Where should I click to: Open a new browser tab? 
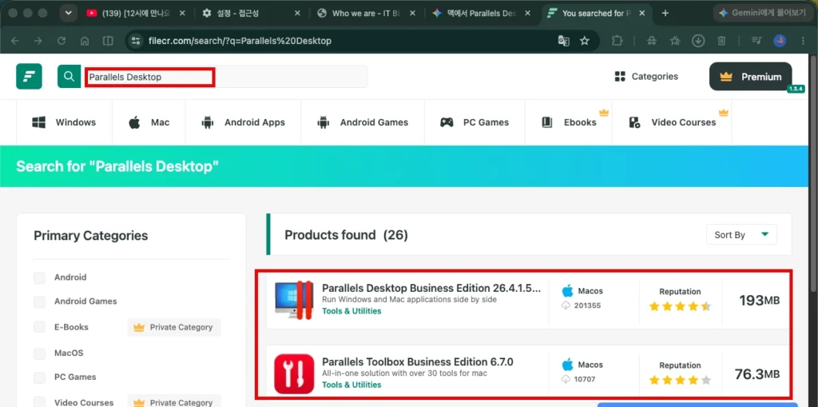point(665,14)
